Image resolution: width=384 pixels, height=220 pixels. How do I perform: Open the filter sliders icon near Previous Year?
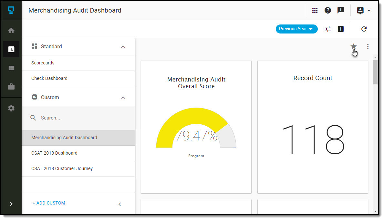[327, 29]
